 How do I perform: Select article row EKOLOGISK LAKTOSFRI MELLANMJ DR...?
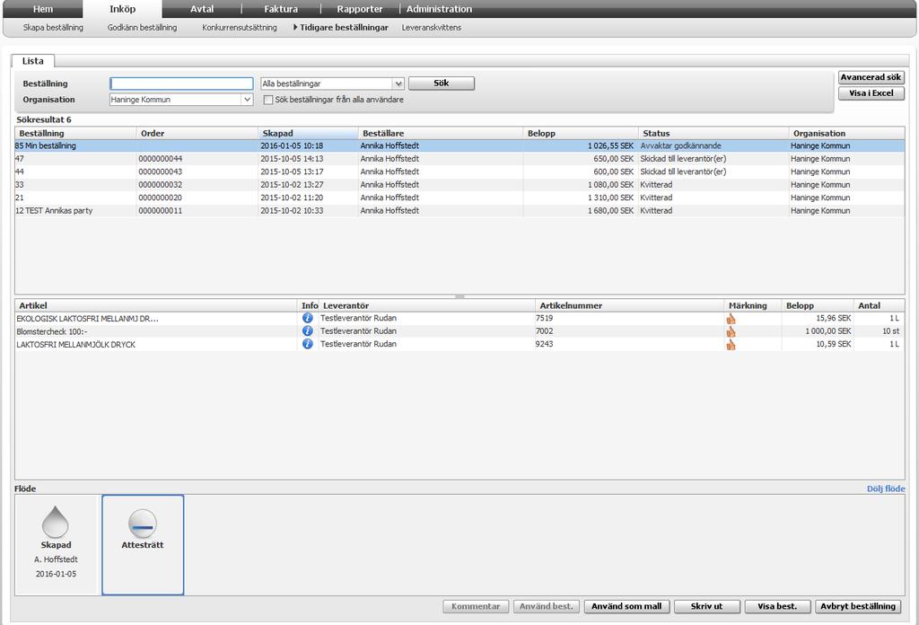point(459,319)
